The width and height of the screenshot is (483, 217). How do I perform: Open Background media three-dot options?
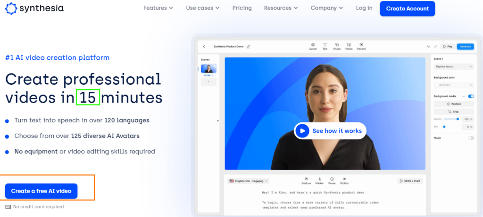[464, 96]
